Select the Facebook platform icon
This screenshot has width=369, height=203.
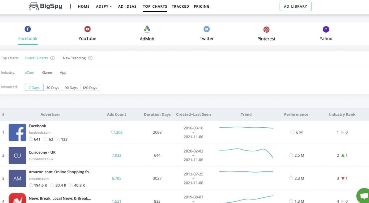pos(27,29)
